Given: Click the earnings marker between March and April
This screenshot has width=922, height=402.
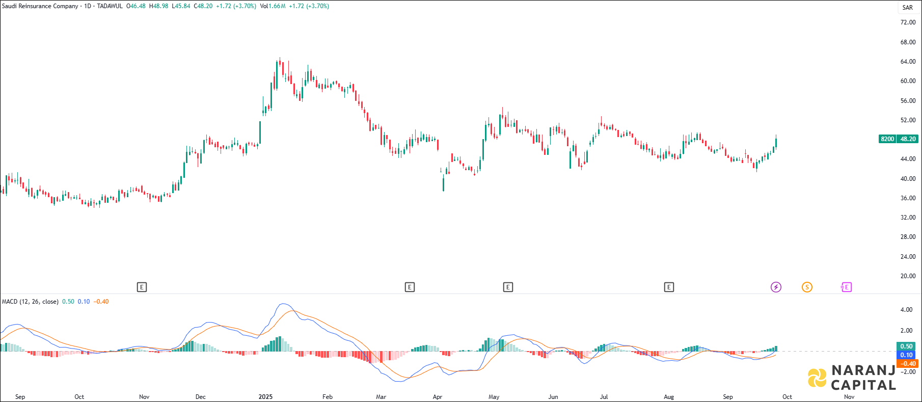Looking at the screenshot, I should click(410, 287).
